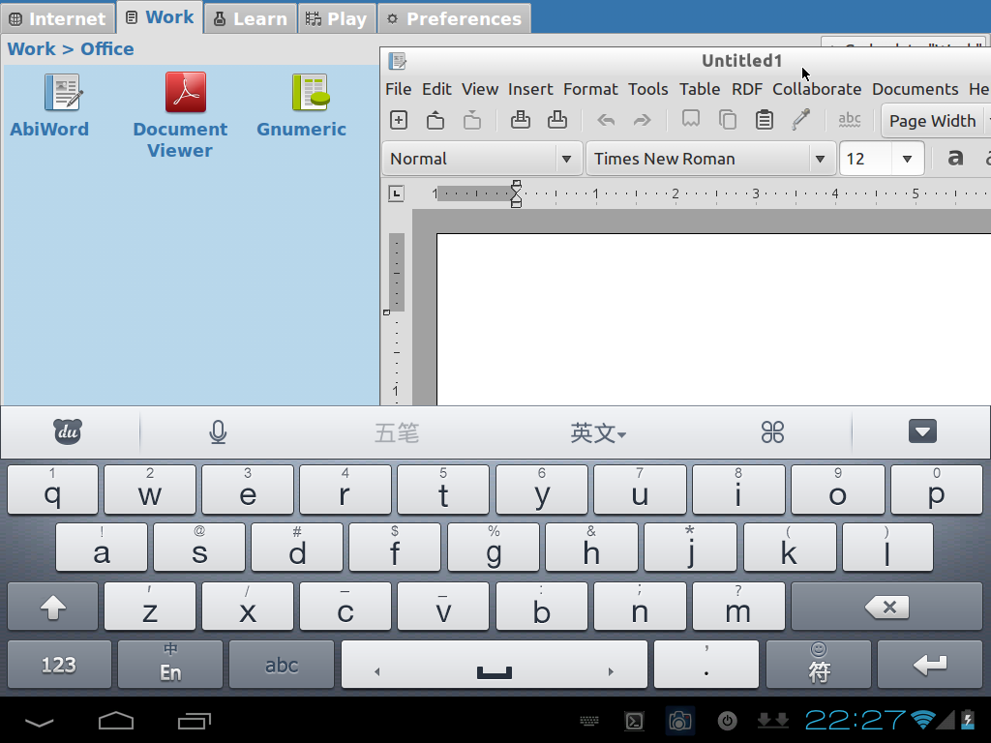991x743 pixels.
Task: Tap the Android Home navigation button
Action: pyautogui.click(x=116, y=720)
